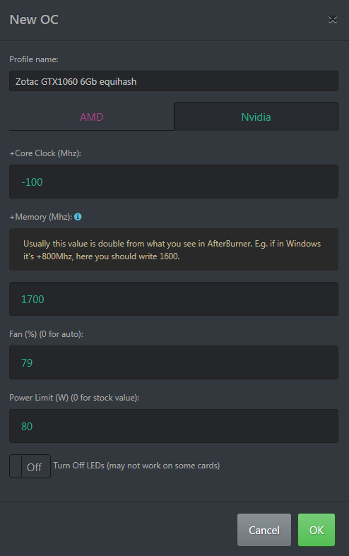
Task: Click the "New OC" dialog title
Action: click(34, 20)
